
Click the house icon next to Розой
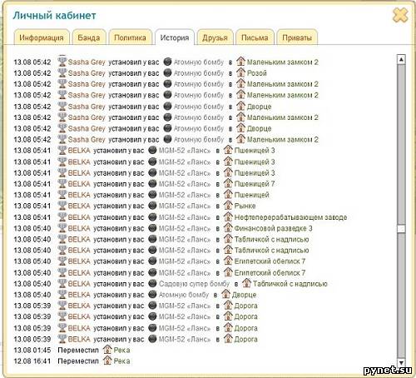click(240, 72)
